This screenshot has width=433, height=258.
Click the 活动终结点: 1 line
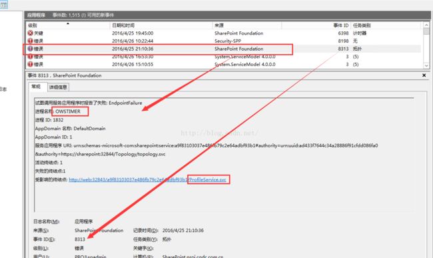click(49, 163)
